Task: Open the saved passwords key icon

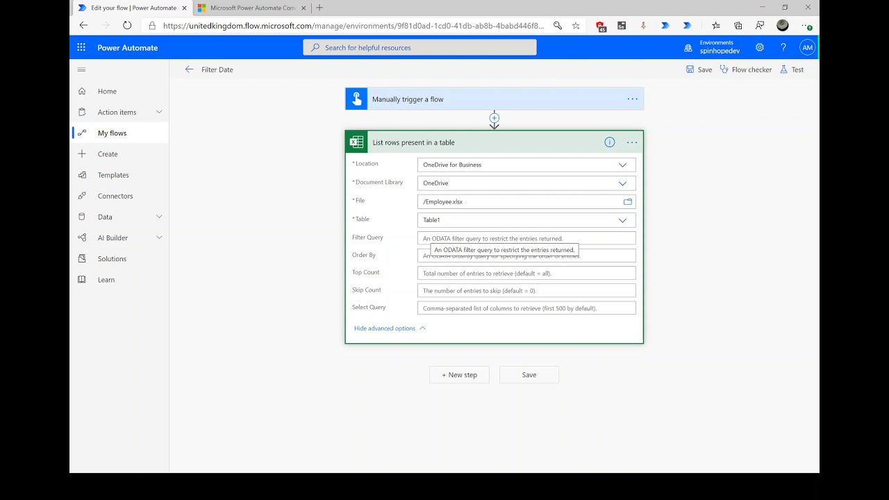Action: 558,26
